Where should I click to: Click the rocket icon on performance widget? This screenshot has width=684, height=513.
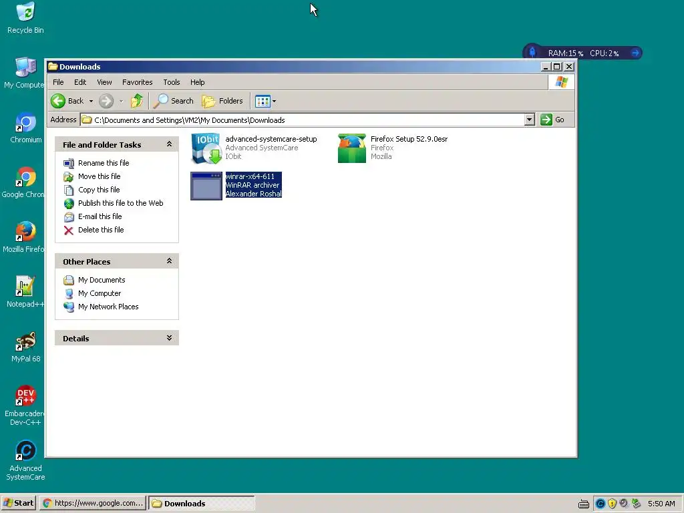(x=532, y=52)
